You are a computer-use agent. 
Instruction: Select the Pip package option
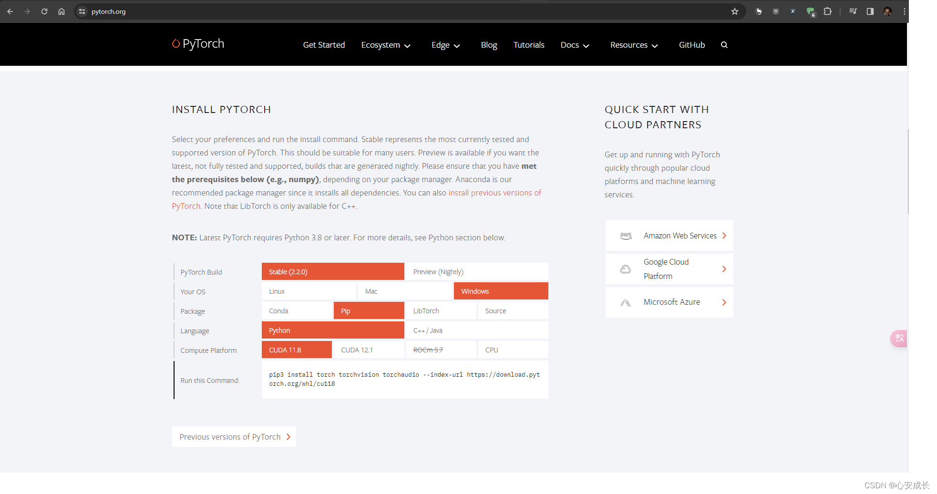pos(369,311)
